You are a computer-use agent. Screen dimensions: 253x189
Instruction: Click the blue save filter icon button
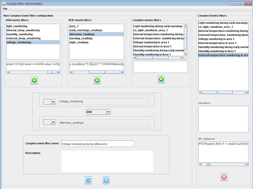106,180
